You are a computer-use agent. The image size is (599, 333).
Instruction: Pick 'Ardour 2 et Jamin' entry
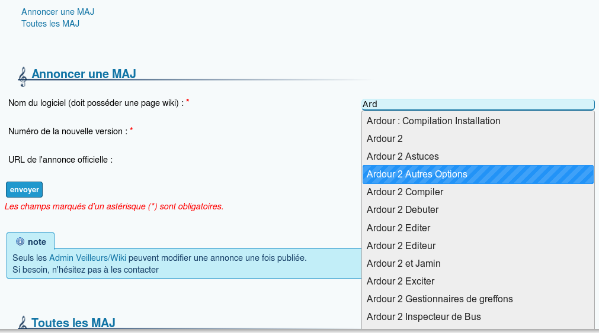[x=478, y=263]
